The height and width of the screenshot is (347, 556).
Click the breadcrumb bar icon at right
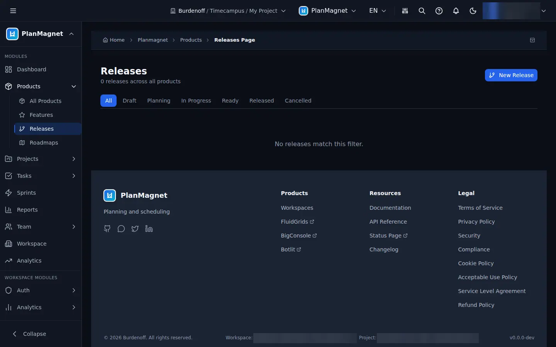pyautogui.click(x=532, y=40)
